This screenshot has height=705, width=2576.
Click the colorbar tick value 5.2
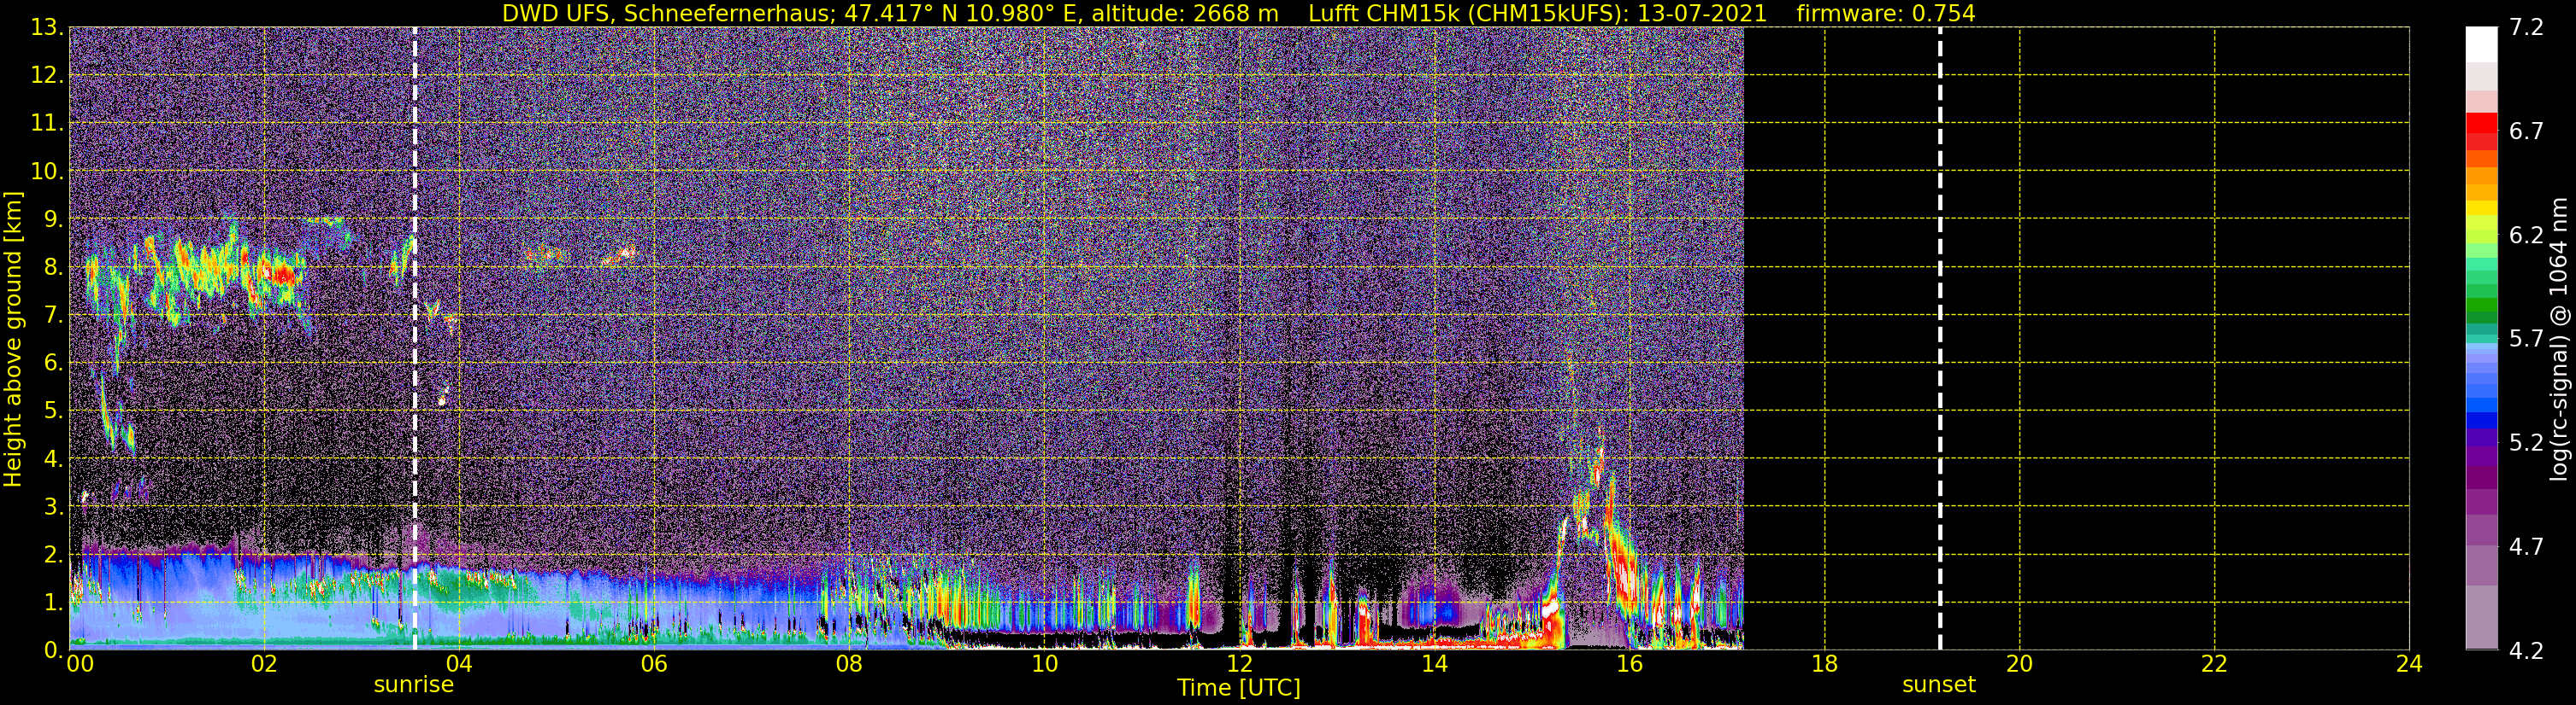tap(2526, 442)
